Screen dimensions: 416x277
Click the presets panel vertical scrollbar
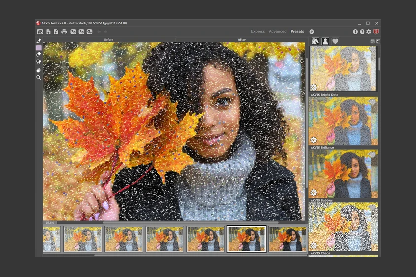(379, 64)
